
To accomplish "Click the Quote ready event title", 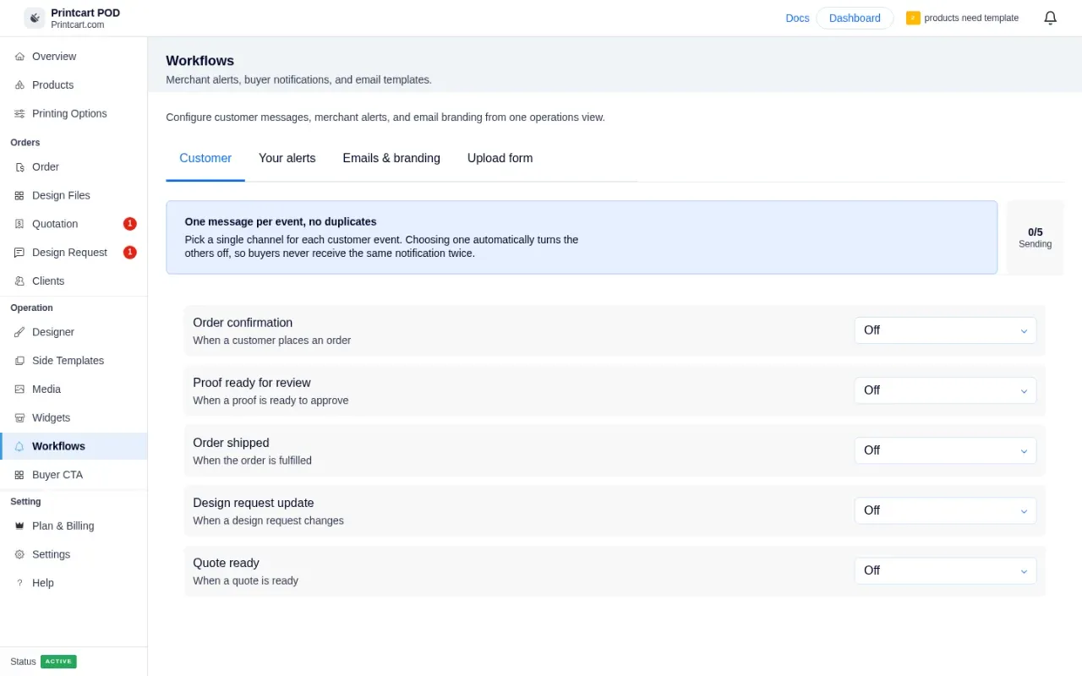I will (226, 563).
